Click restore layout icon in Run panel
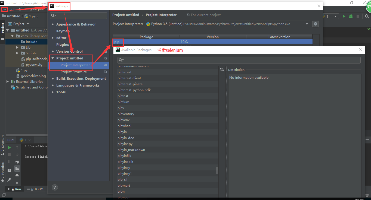Viewport: 371px width, 200px height. pos(9,171)
